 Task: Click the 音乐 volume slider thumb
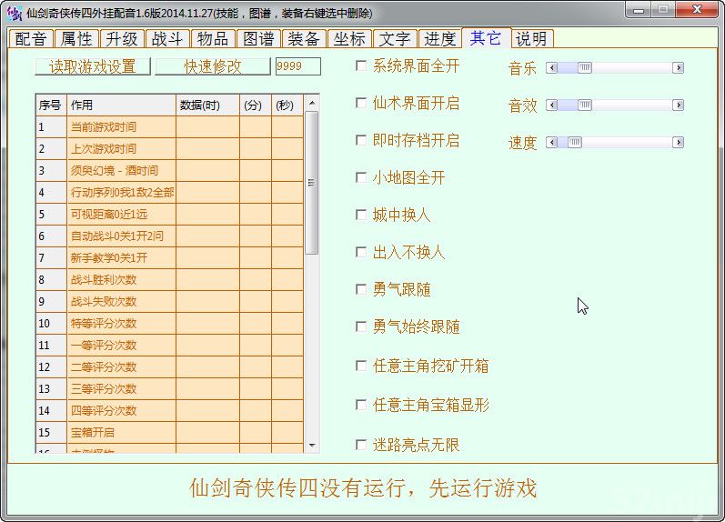coord(584,67)
